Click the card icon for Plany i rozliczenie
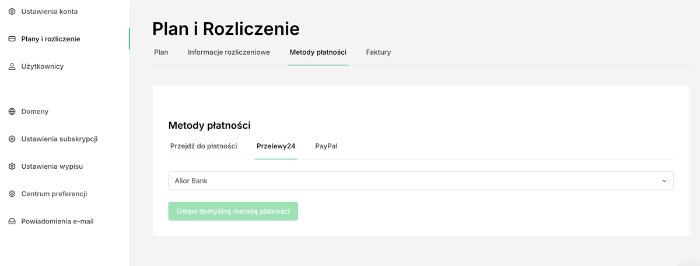This screenshot has width=700, height=266. click(x=12, y=39)
